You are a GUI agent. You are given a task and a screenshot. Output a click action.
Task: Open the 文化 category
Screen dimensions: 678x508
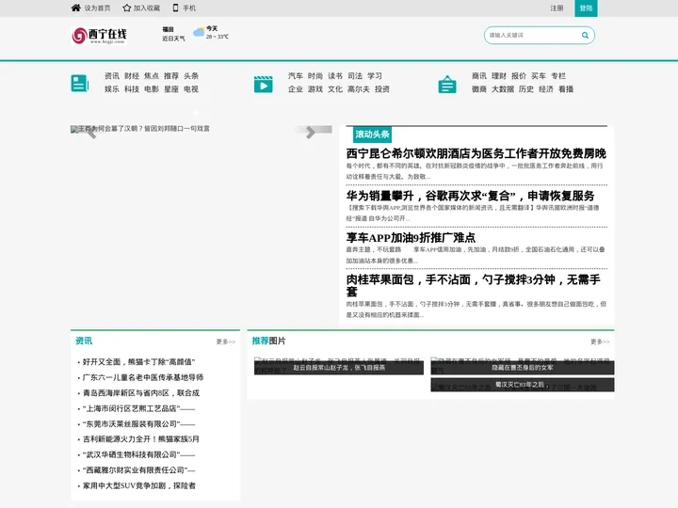click(x=335, y=89)
